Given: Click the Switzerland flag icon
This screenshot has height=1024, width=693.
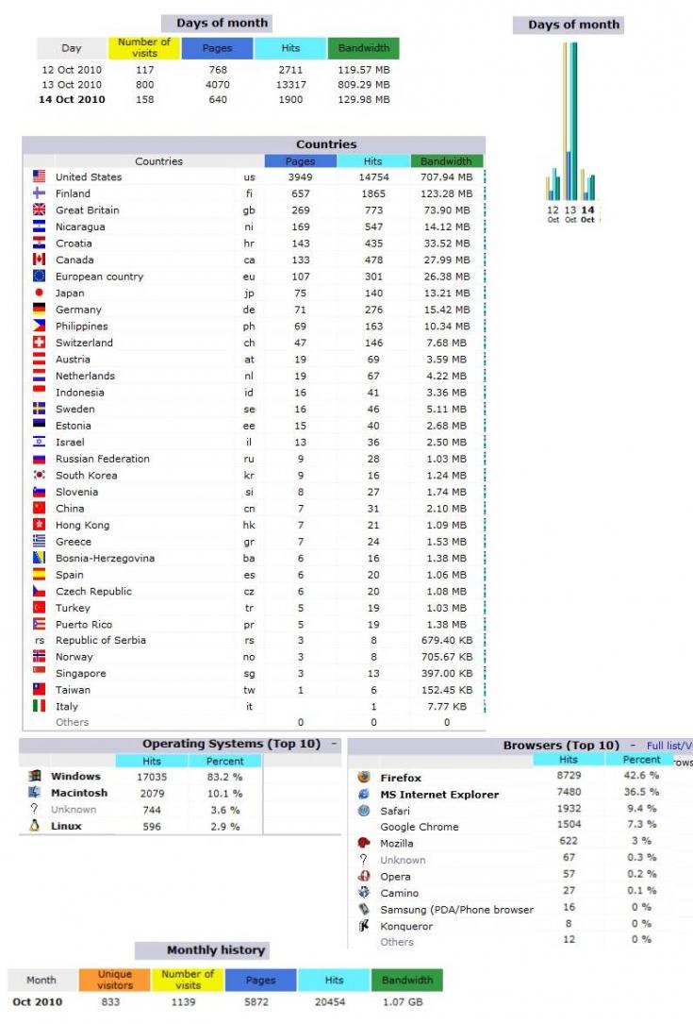Looking at the screenshot, I should click(x=39, y=343).
